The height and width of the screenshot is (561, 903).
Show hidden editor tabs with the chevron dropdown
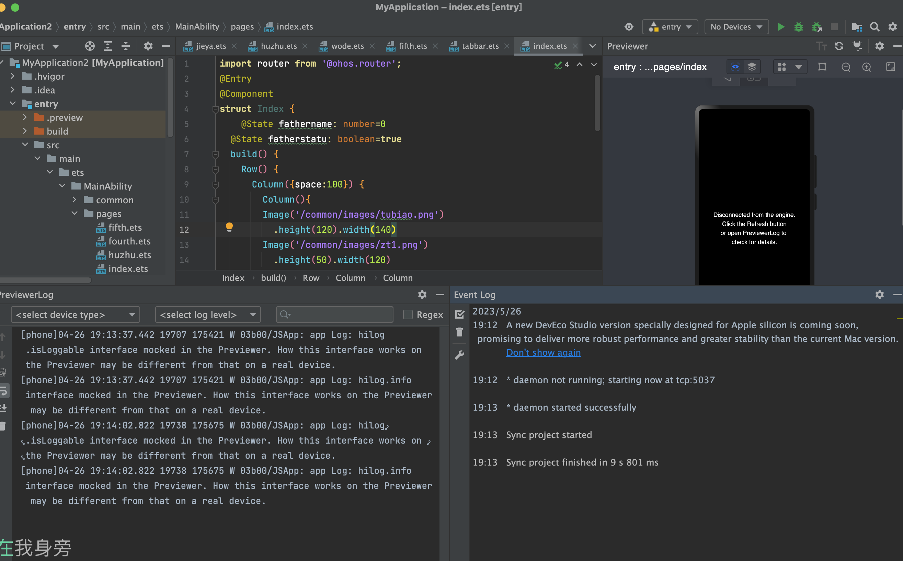tap(593, 46)
